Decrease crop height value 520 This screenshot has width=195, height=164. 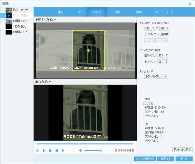pyautogui.click(x=167, y=29)
